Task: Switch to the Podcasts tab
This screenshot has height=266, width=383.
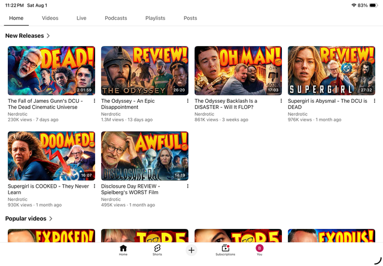Action: [116, 18]
